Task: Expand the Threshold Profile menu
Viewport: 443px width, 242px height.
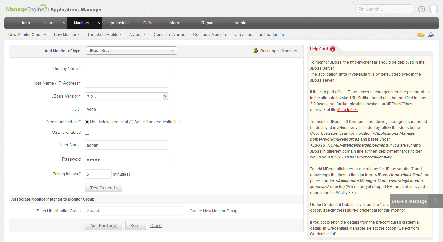Action: pyautogui.click(x=104, y=34)
